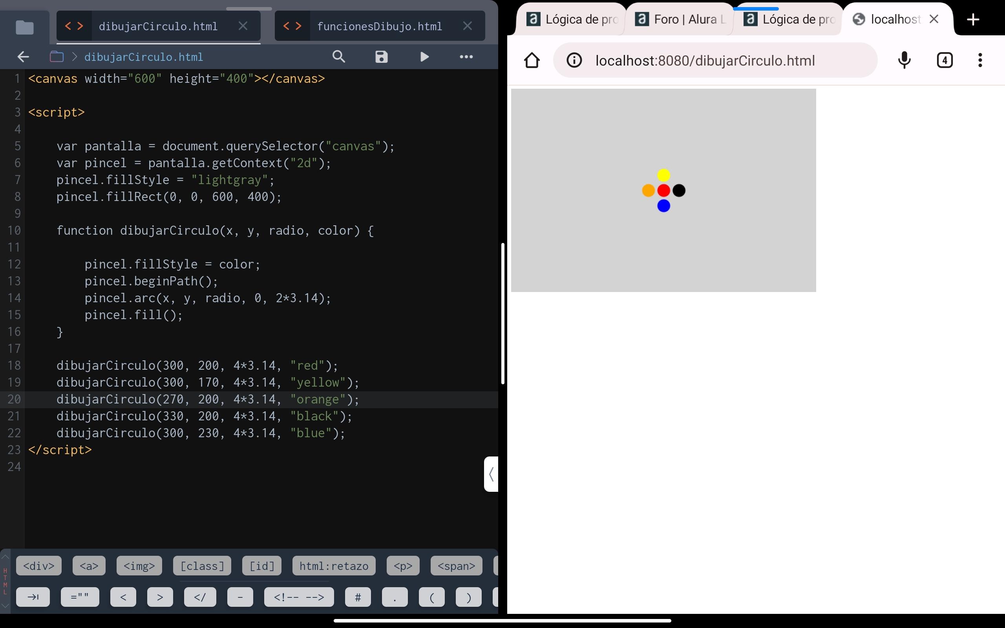
Task: Open the site info icon in address bar
Action: 574,60
